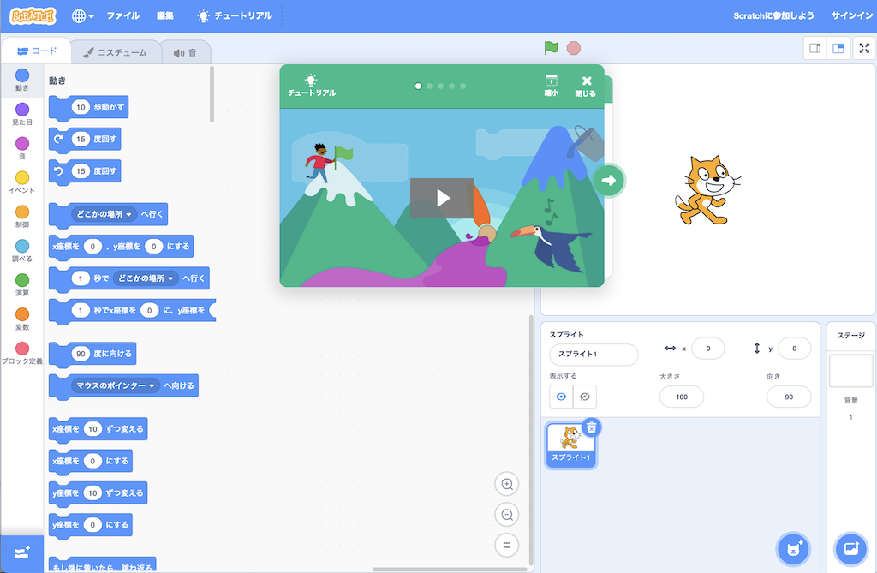Click the green flag to run
877x573 pixels.
pyautogui.click(x=552, y=48)
